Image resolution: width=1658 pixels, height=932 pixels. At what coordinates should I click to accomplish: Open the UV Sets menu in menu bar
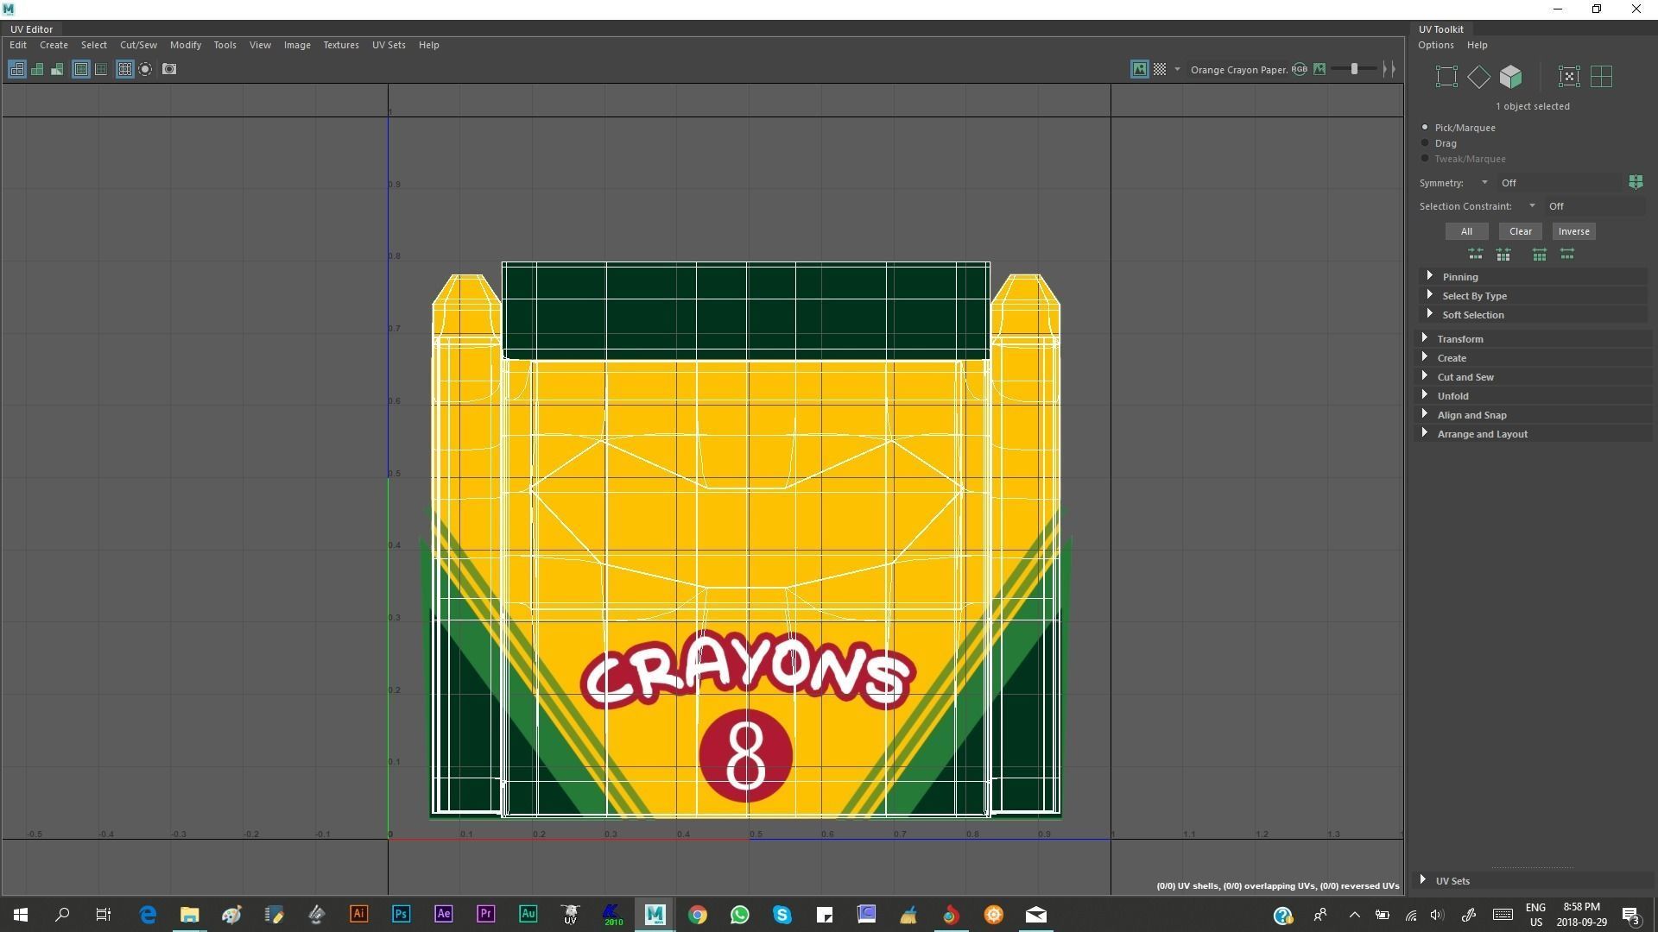click(x=389, y=45)
